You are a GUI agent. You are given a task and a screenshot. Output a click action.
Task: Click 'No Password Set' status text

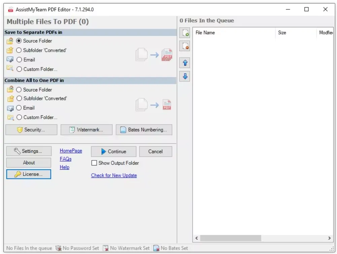tap(81, 248)
